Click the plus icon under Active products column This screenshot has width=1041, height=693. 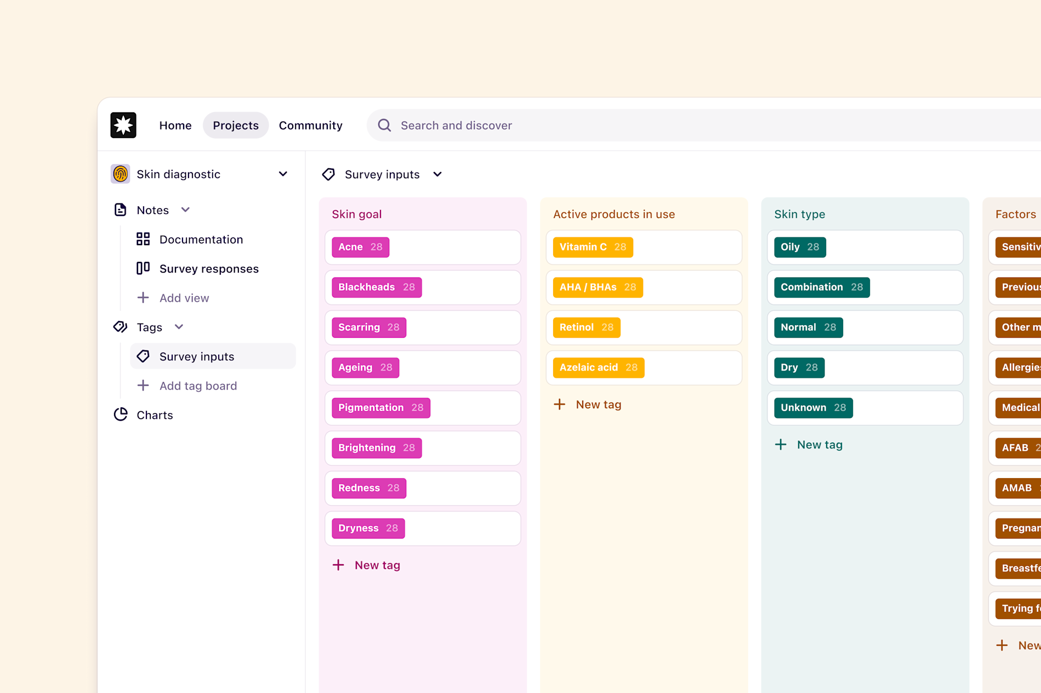(x=559, y=405)
